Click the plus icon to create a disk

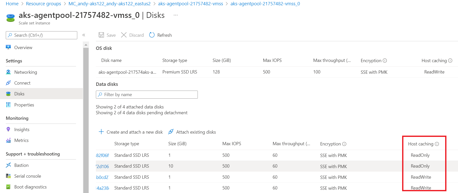(x=101, y=132)
